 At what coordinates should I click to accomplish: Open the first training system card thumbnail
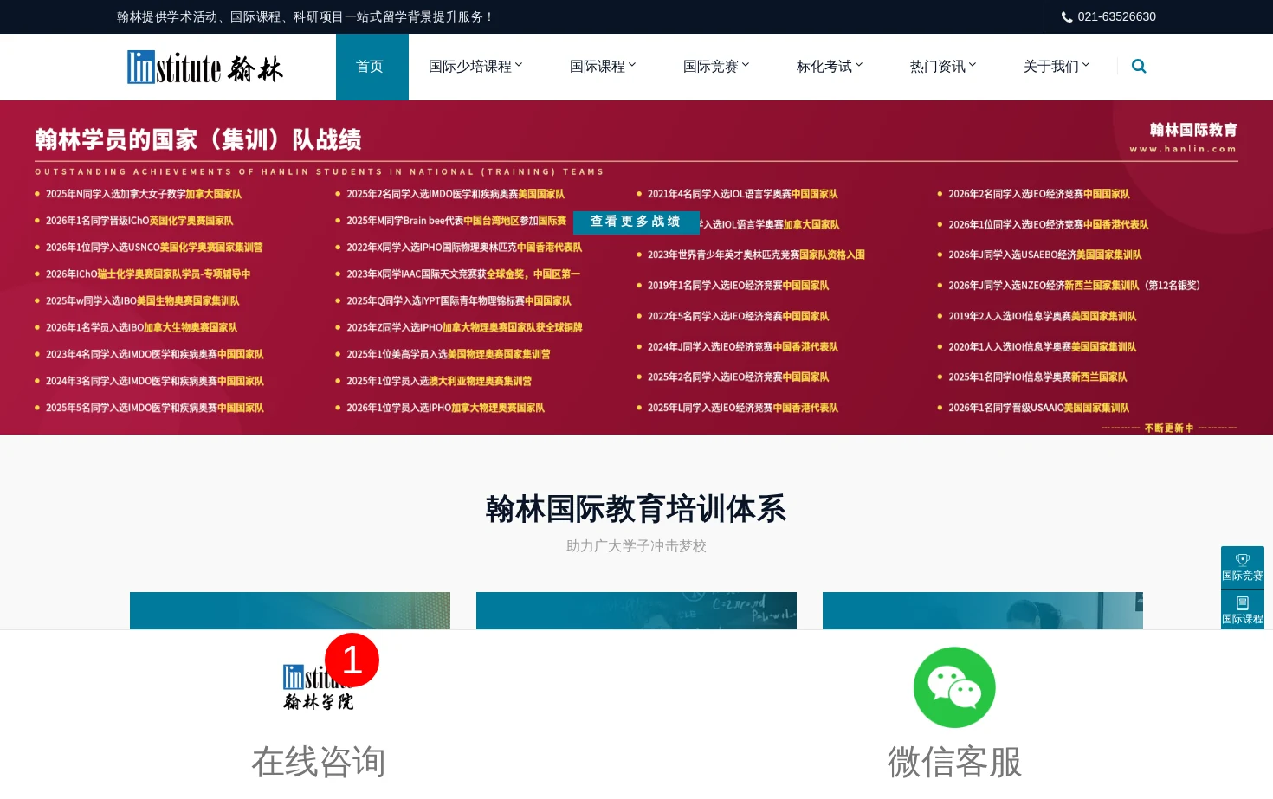[x=290, y=610]
